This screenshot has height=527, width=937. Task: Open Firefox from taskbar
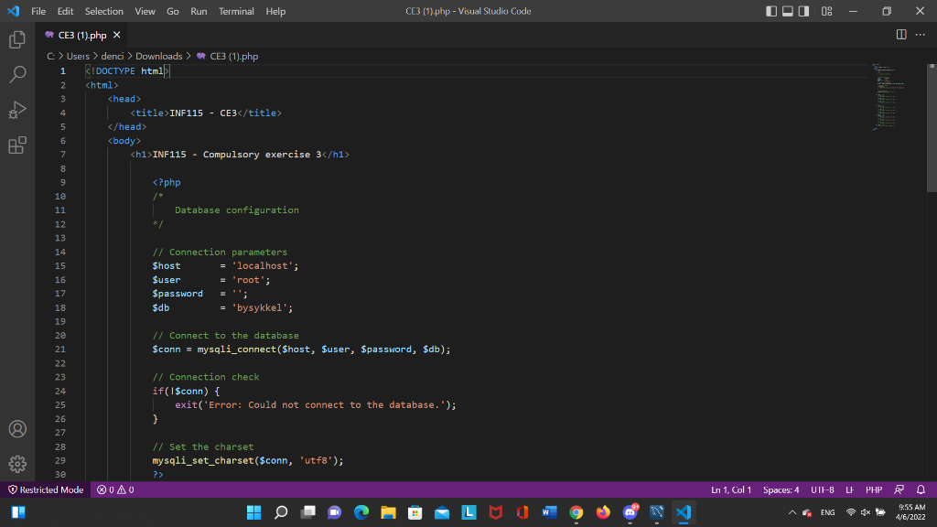point(603,512)
